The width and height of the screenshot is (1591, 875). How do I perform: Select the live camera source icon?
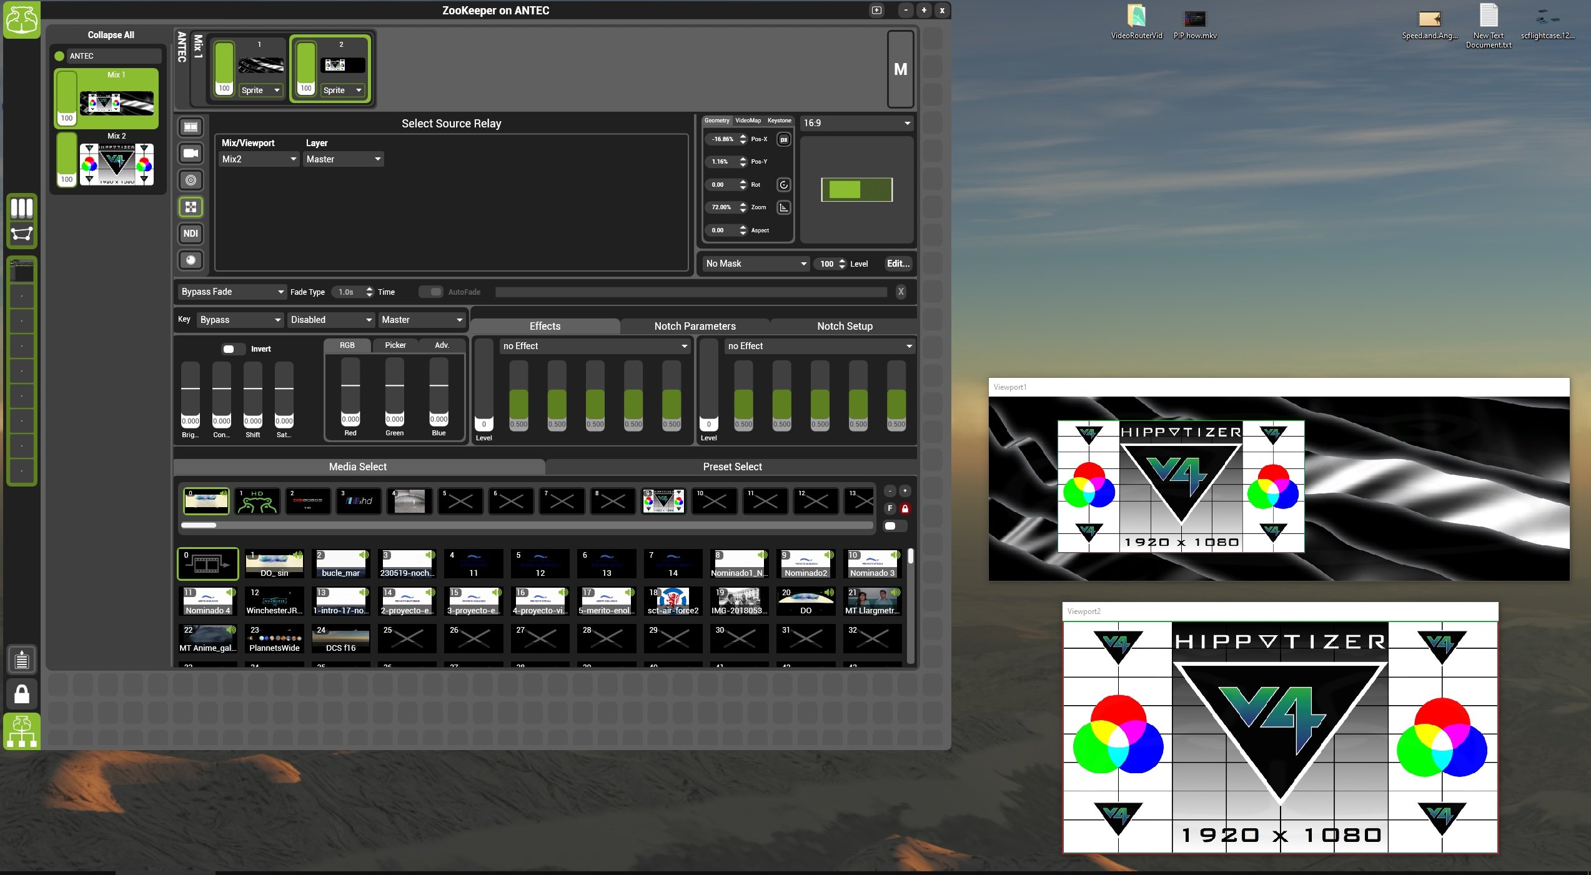pos(191,154)
